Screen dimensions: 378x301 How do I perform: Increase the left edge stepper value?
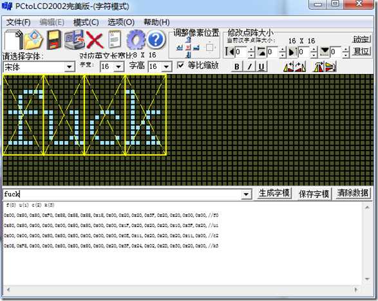coord(251,49)
